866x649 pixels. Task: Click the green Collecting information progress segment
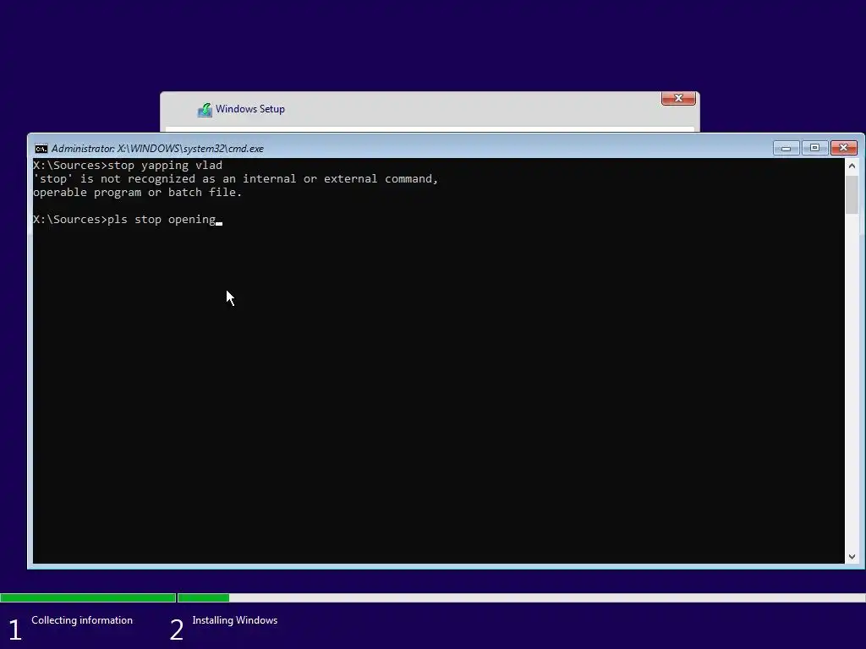[x=88, y=597]
